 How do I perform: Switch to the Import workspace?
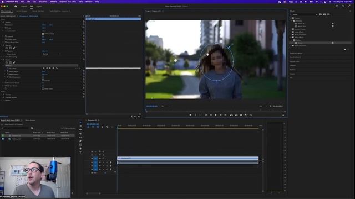[24, 6]
